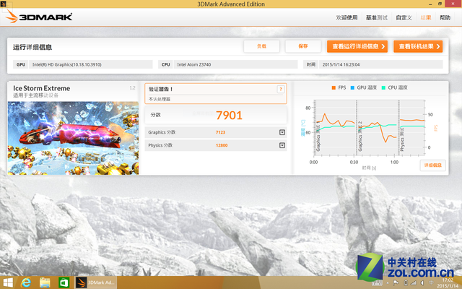Click the 查看运行详细信息 button

(357, 46)
